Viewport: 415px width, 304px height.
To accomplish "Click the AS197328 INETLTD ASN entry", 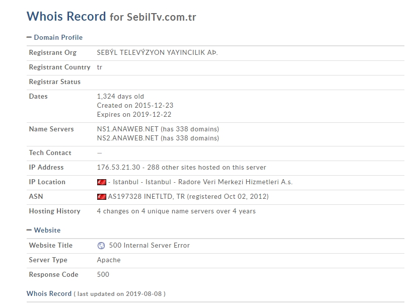I will (188, 197).
